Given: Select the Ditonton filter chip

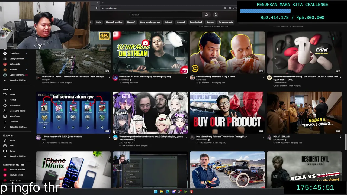Looking at the screenshot, I should (210, 22).
